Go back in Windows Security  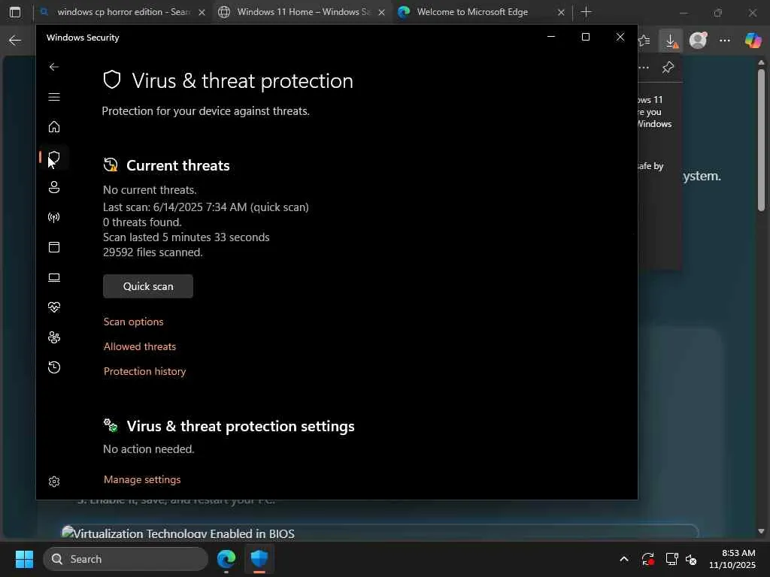click(x=54, y=67)
